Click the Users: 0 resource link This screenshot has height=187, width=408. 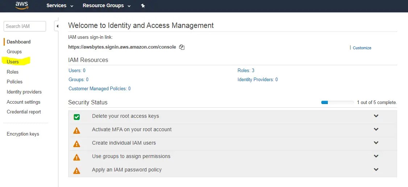coord(77,70)
